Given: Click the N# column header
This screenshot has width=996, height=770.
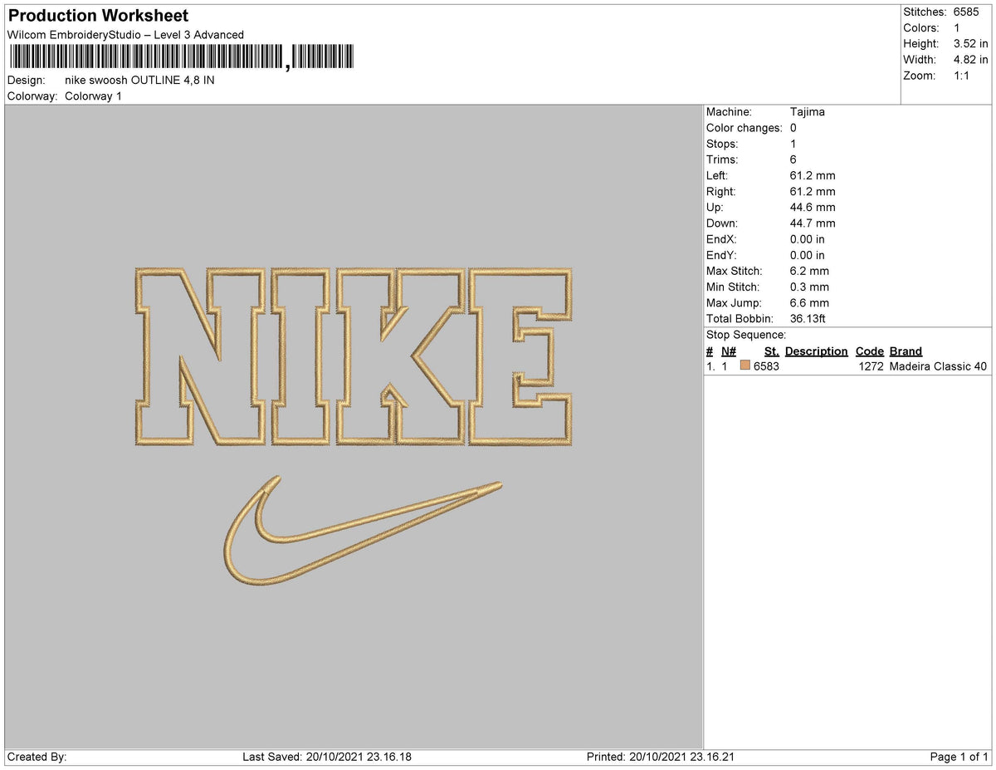Looking at the screenshot, I should click(x=728, y=351).
